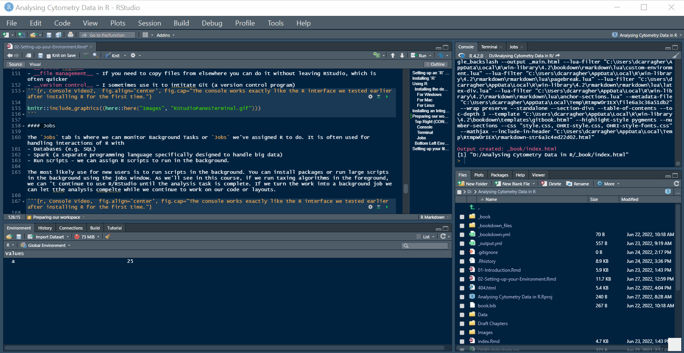This screenshot has height=353, width=684.
Task: Click the New Folder button
Action: pos(473,184)
